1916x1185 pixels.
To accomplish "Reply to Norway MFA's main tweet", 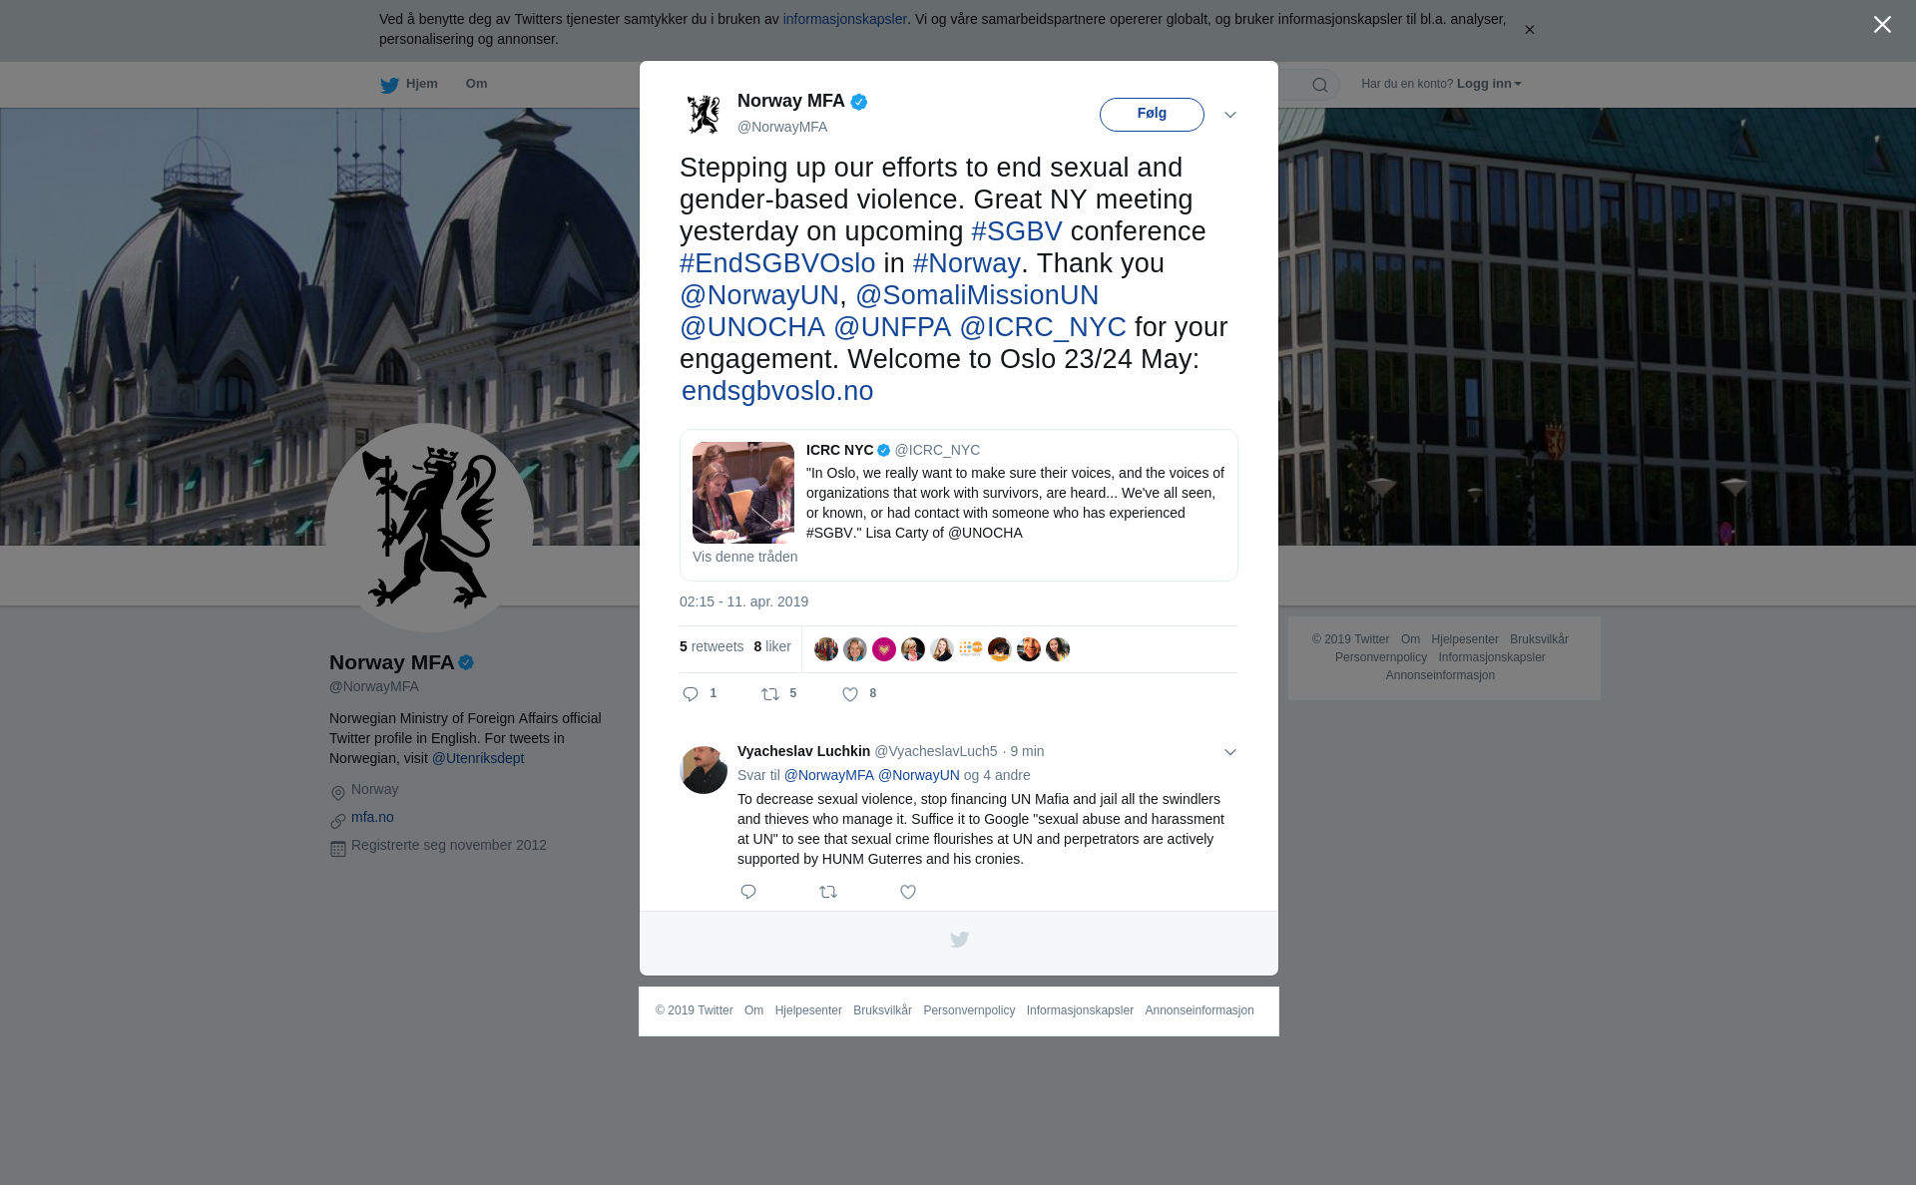I will [691, 694].
